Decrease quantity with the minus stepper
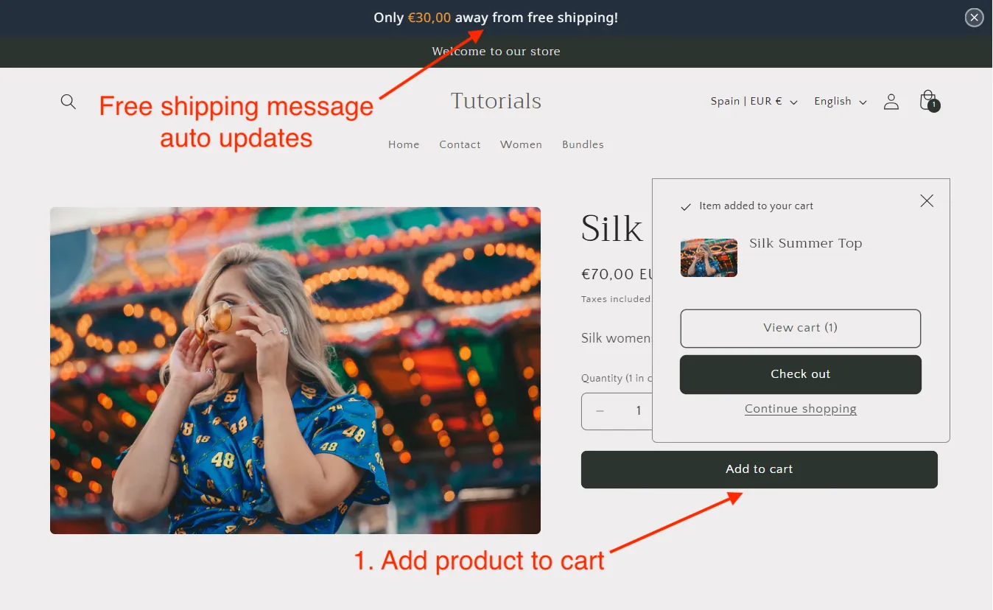Image resolution: width=993 pixels, height=610 pixels. click(x=599, y=411)
